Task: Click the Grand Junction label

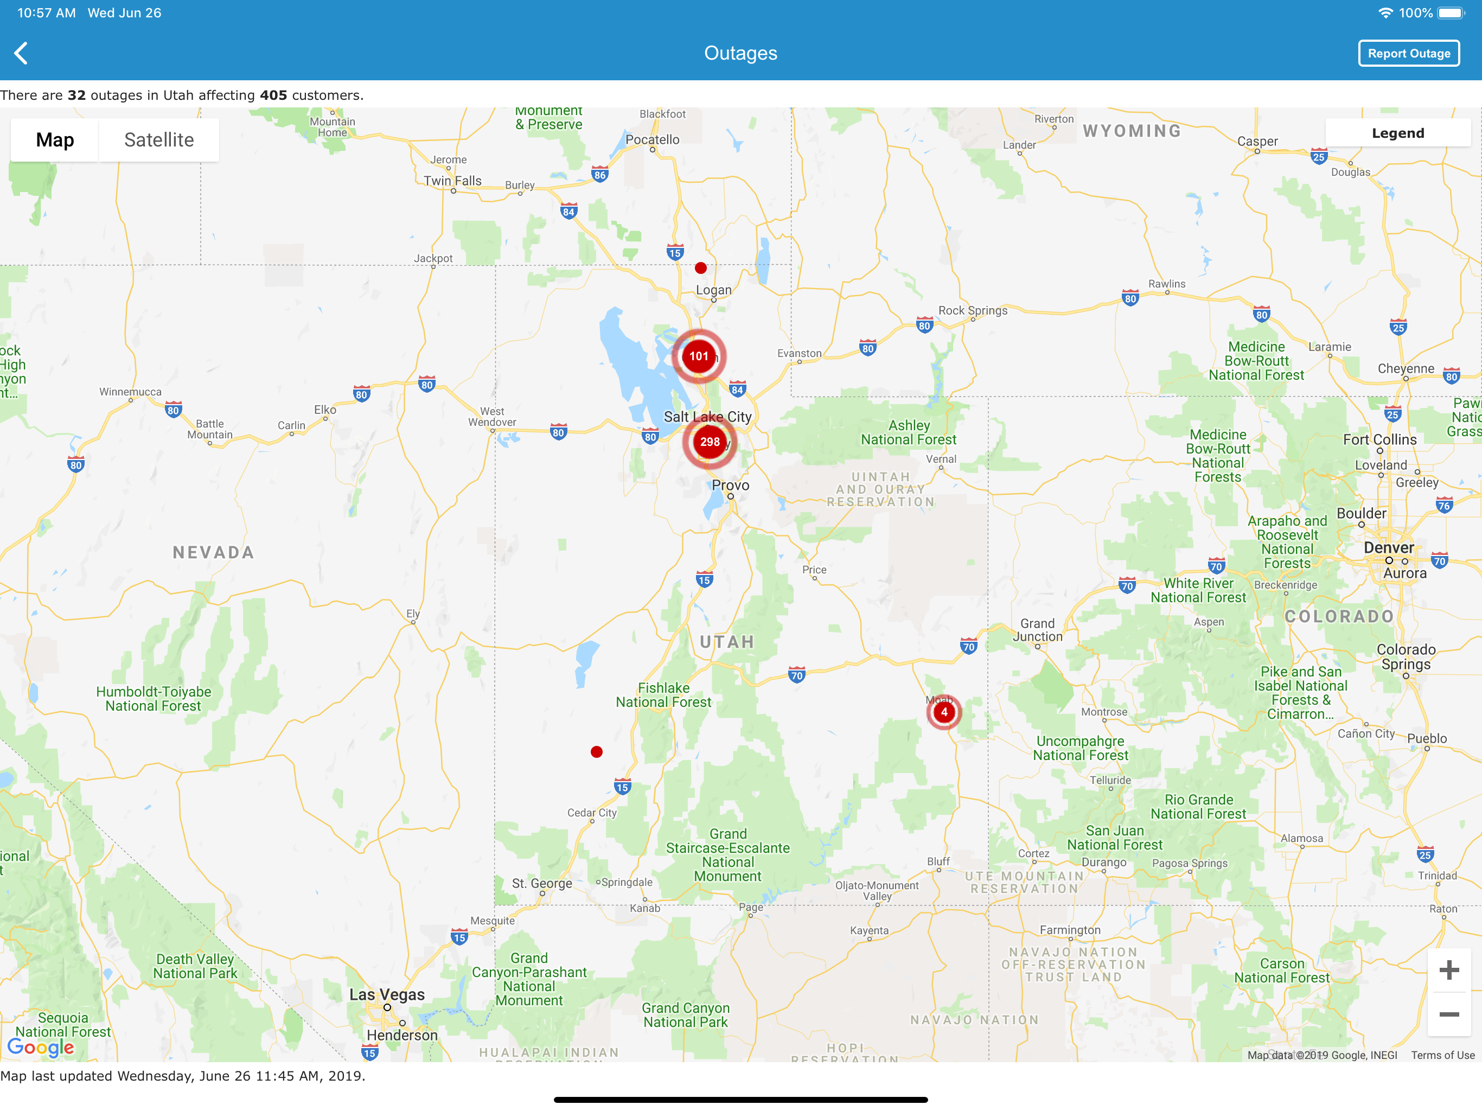Action: pyautogui.click(x=1037, y=630)
